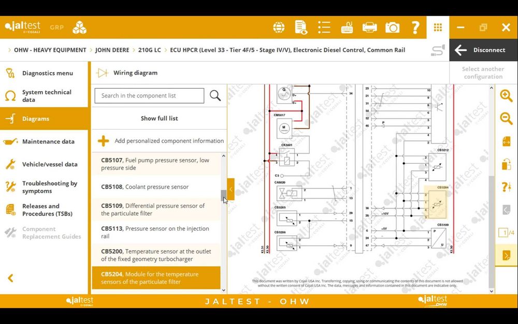Click CB5212 component symbol in diagram

click(x=437, y=167)
